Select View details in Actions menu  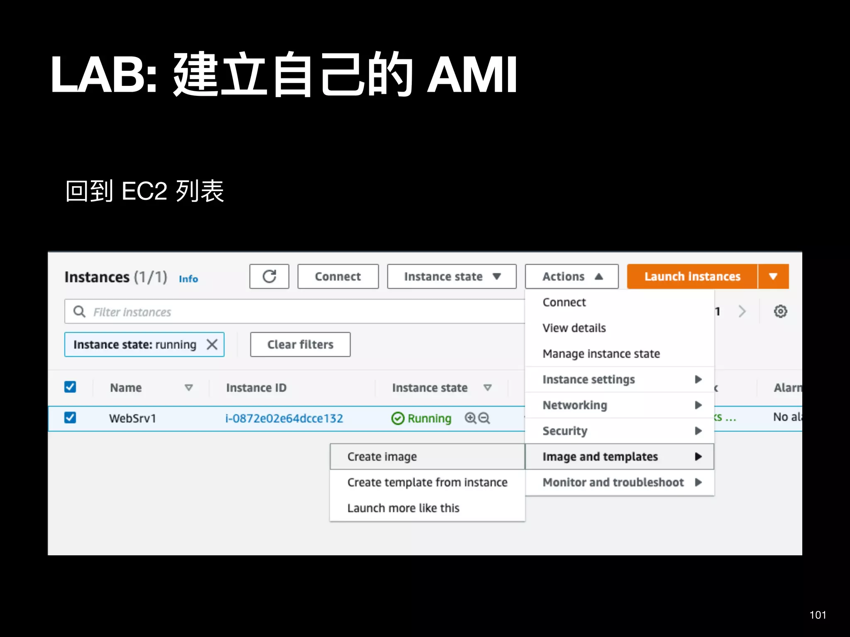click(620, 328)
